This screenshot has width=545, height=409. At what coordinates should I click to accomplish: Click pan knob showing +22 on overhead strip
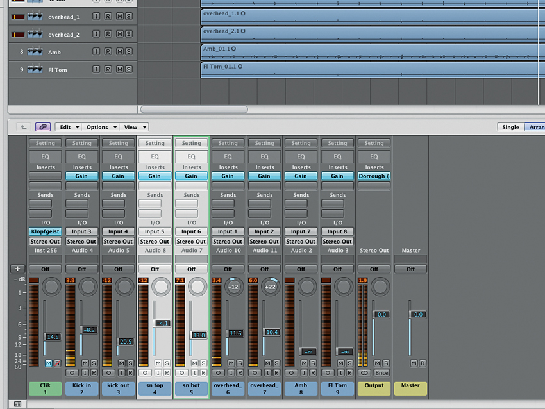[x=271, y=287]
